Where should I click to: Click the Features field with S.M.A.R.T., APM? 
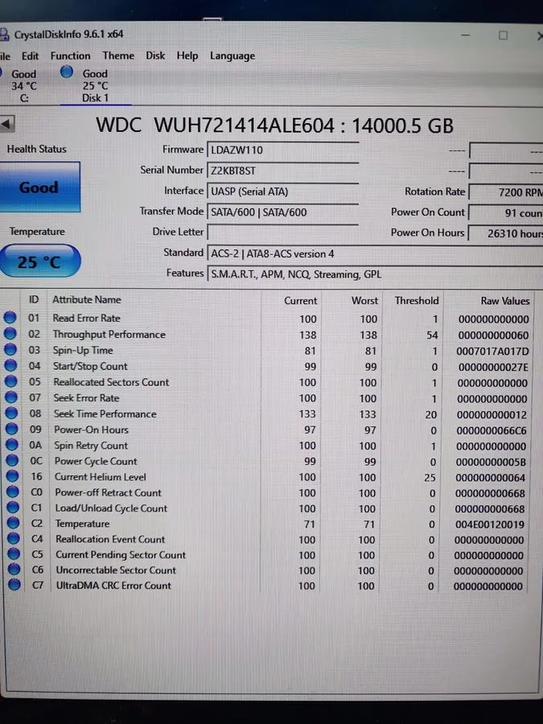[375, 275]
